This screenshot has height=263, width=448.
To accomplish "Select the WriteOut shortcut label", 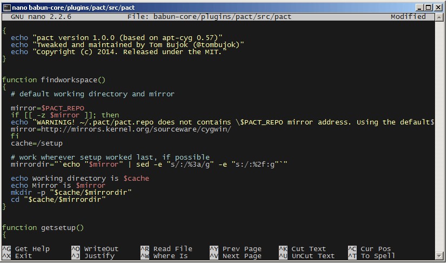I will [x=101, y=249].
